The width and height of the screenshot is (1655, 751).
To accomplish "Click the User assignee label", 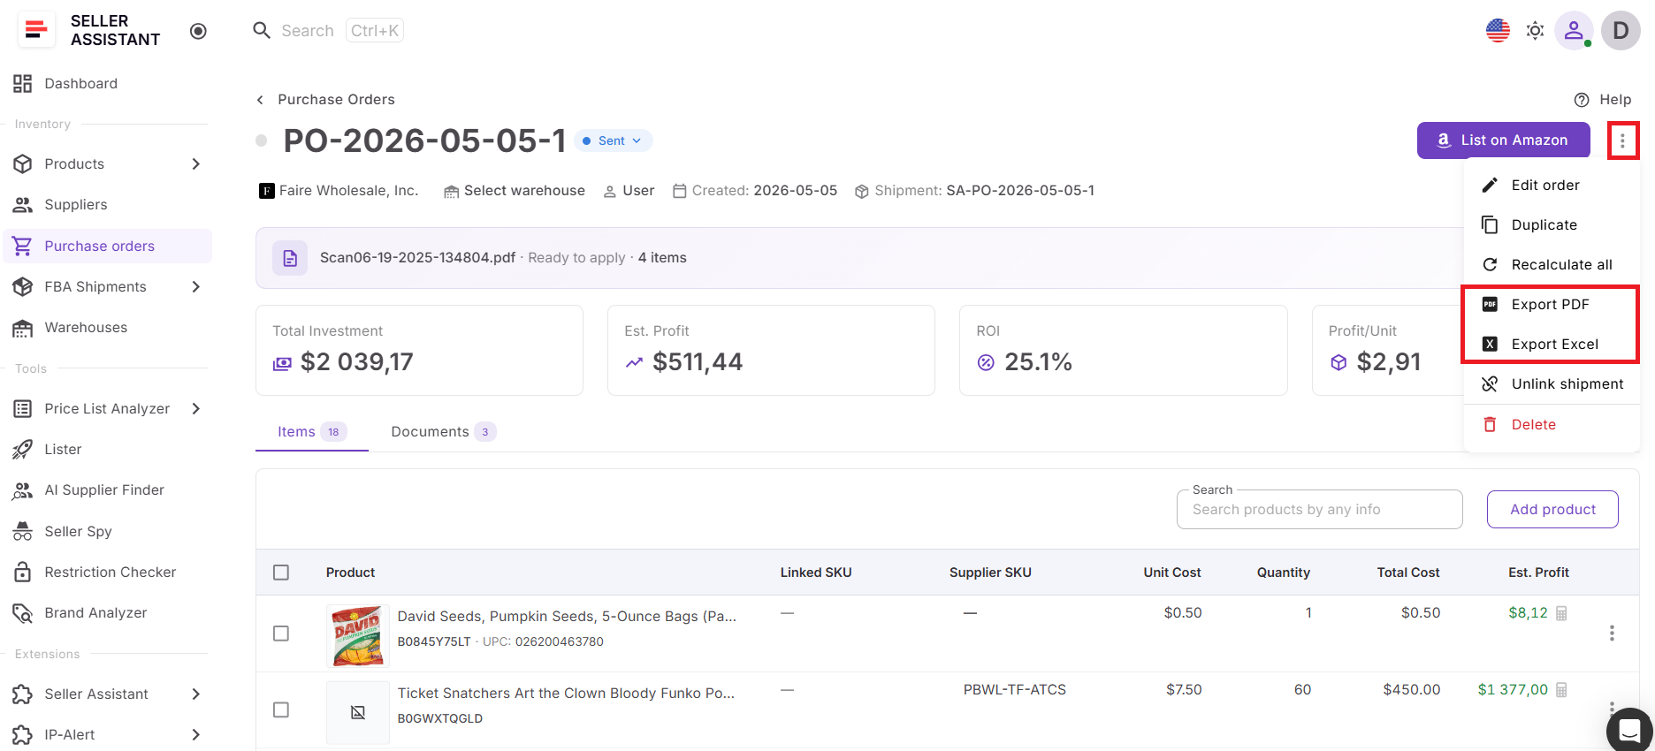I will tap(629, 191).
